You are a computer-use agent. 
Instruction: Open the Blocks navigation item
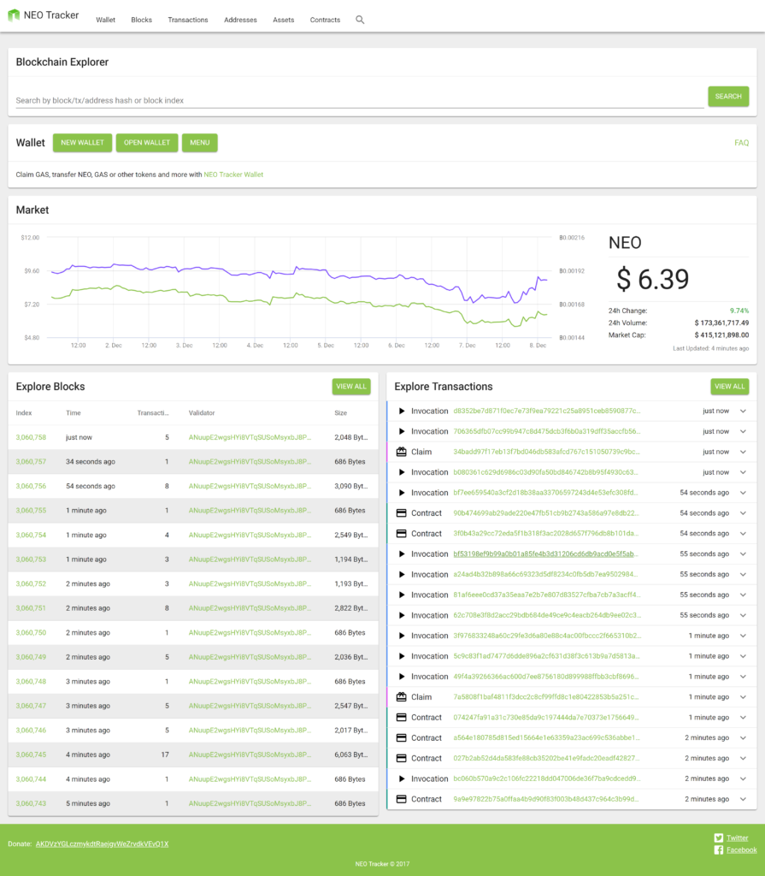click(x=141, y=19)
